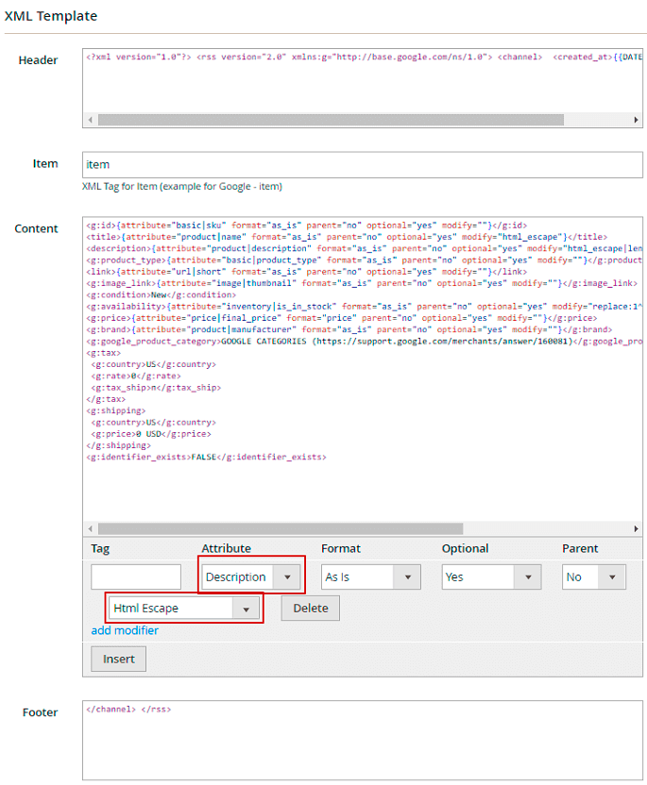Open the Parent dropdown set to No

click(x=593, y=576)
